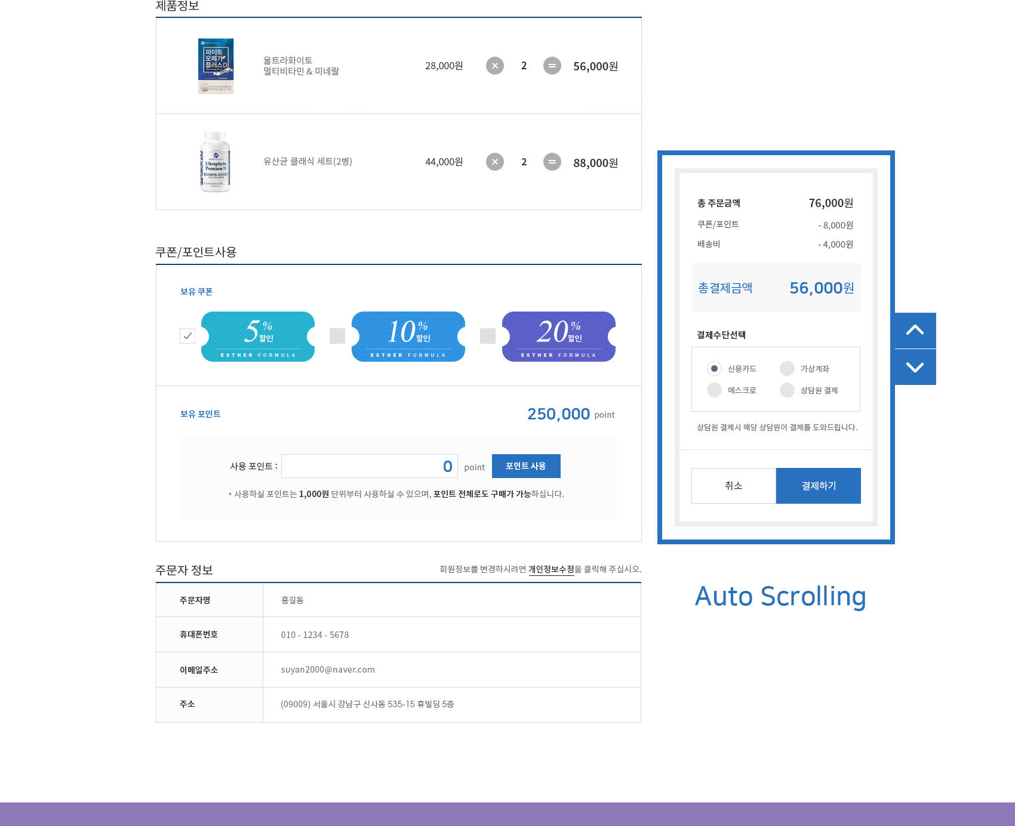
Task: Choose 에스크로 as payment method
Action: [714, 390]
